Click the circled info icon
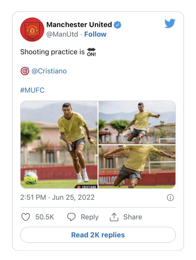This screenshot has width=196, height=260. [170, 198]
